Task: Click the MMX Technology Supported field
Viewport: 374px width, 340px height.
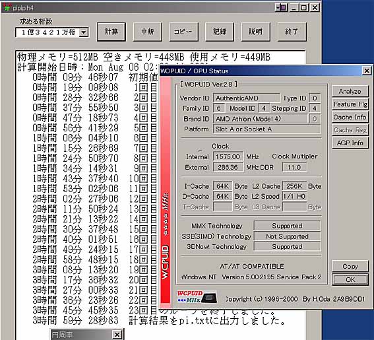Action: click(287, 226)
